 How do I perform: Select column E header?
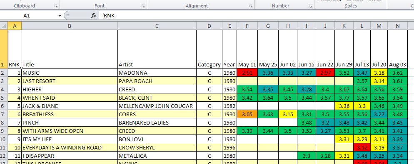coord(230,26)
